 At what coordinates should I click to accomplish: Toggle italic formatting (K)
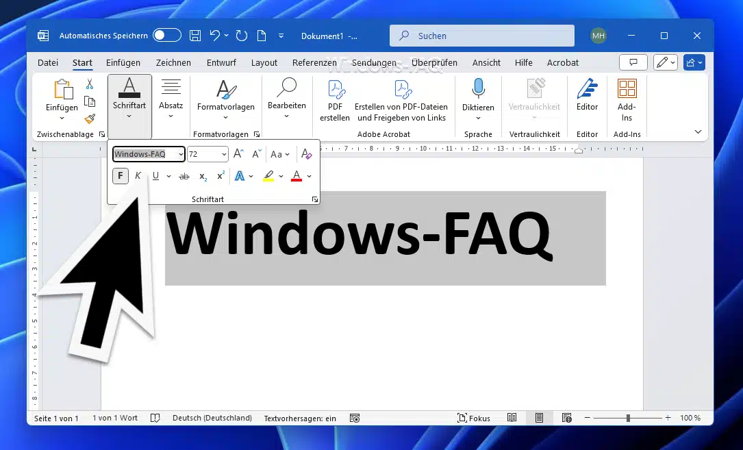tap(138, 176)
